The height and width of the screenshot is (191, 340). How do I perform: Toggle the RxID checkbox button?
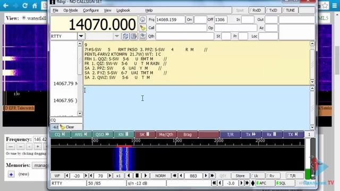pos(256,11)
